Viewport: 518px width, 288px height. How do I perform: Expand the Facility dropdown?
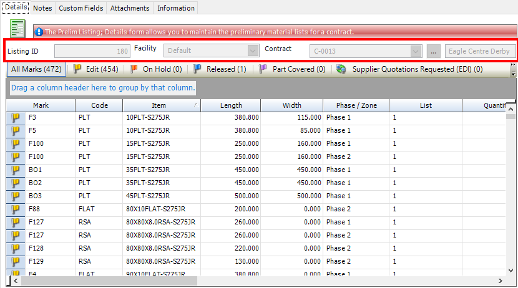pyautogui.click(x=253, y=50)
